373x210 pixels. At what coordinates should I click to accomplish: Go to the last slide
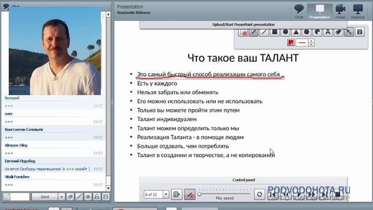[x=325, y=194]
